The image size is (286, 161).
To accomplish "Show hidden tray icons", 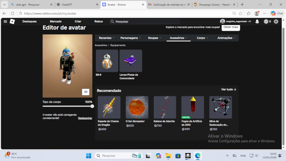I will [227, 156].
